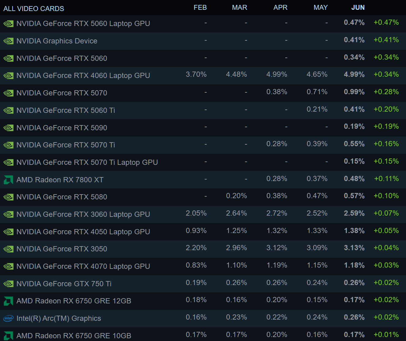Select the JUN column header
Image resolution: width=406 pixels, height=341 pixels.
click(x=358, y=8)
